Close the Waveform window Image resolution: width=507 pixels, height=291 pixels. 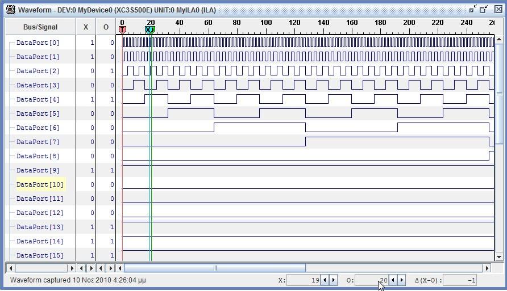tap(498, 9)
